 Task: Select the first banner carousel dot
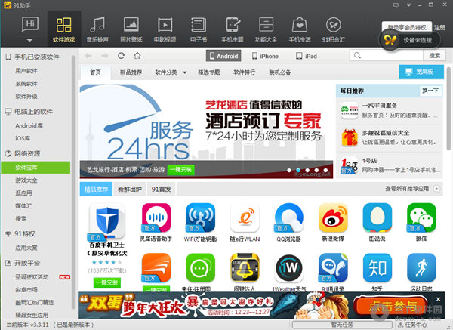click(x=289, y=170)
